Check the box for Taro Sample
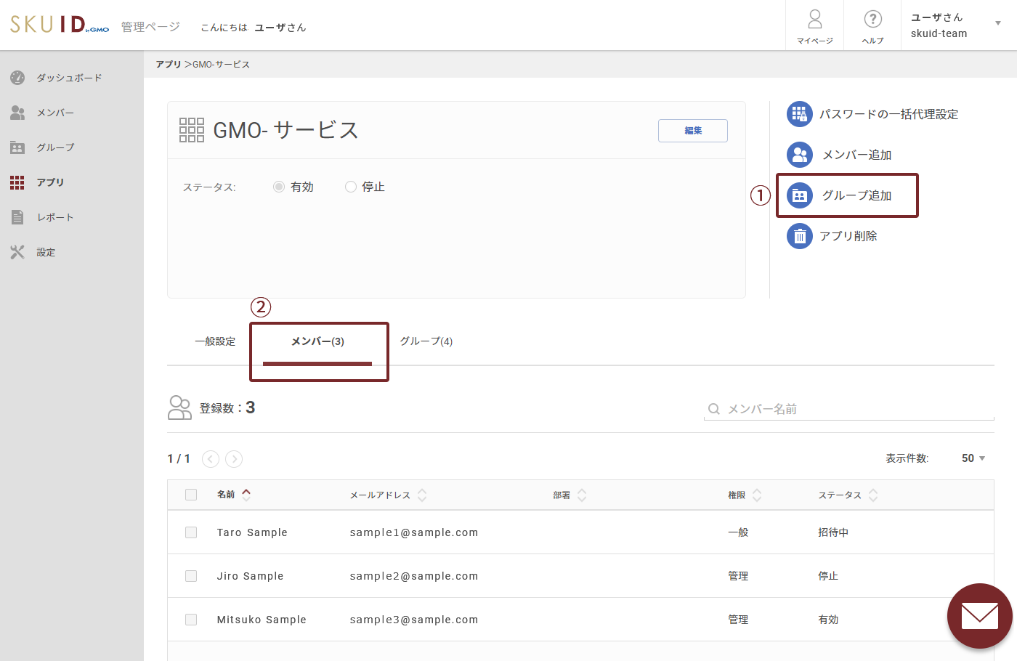This screenshot has width=1017, height=661. pos(191,532)
